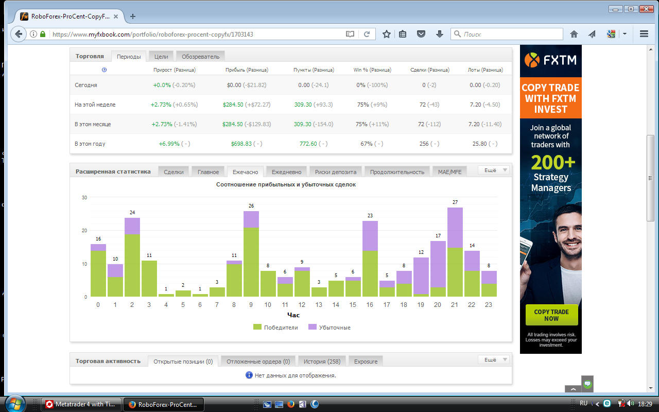The image size is (659, 412).
Task: Click the address bar URL field
Action: pos(196,35)
